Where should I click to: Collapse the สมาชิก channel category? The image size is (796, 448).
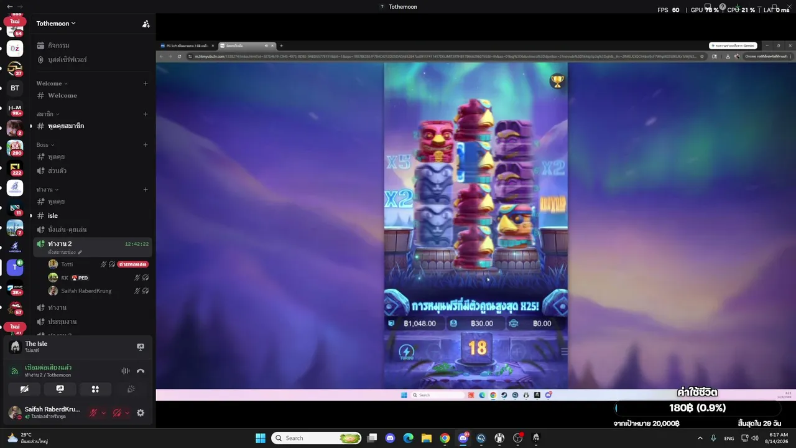point(48,114)
